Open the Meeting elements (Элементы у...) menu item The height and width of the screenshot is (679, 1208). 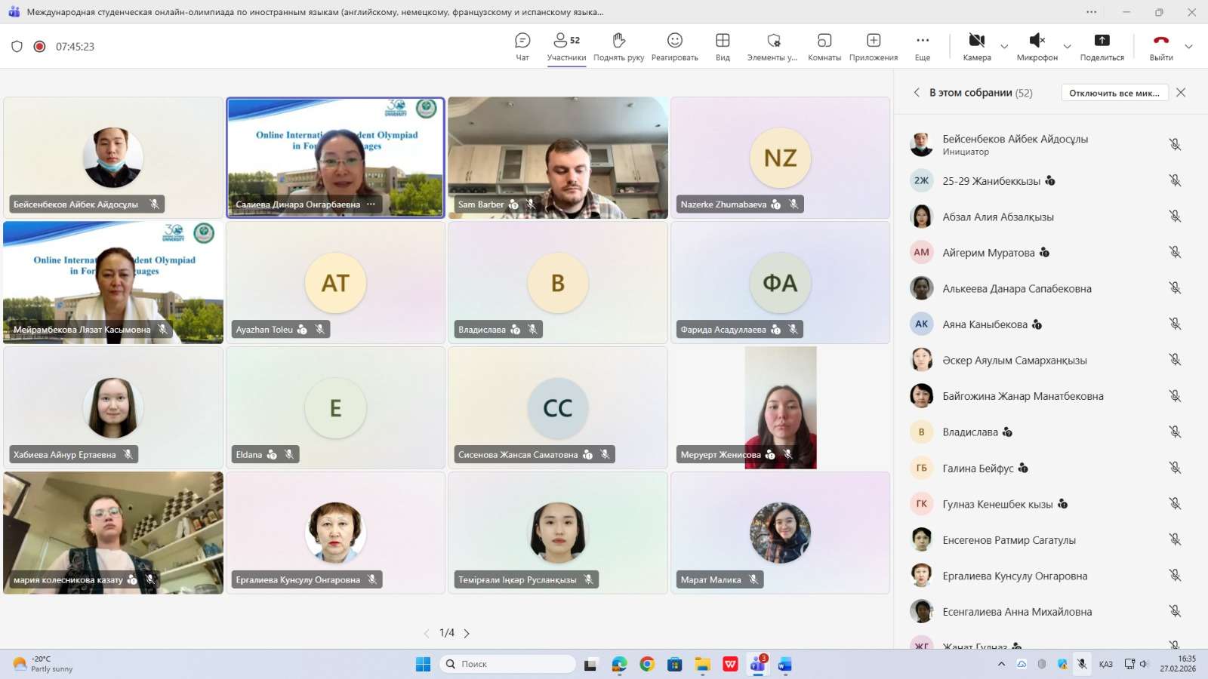pos(772,45)
